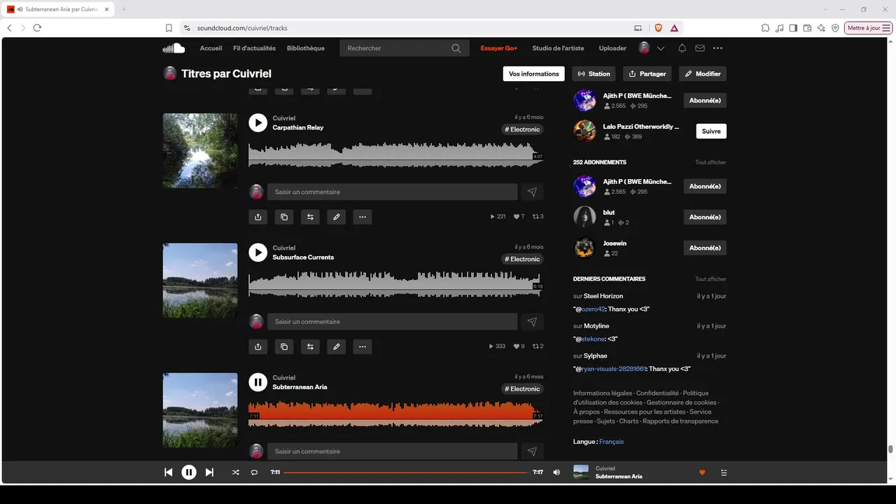Toggle repost on Carpathian Relay
The height and width of the screenshot is (504, 896).
click(x=309, y=217)
